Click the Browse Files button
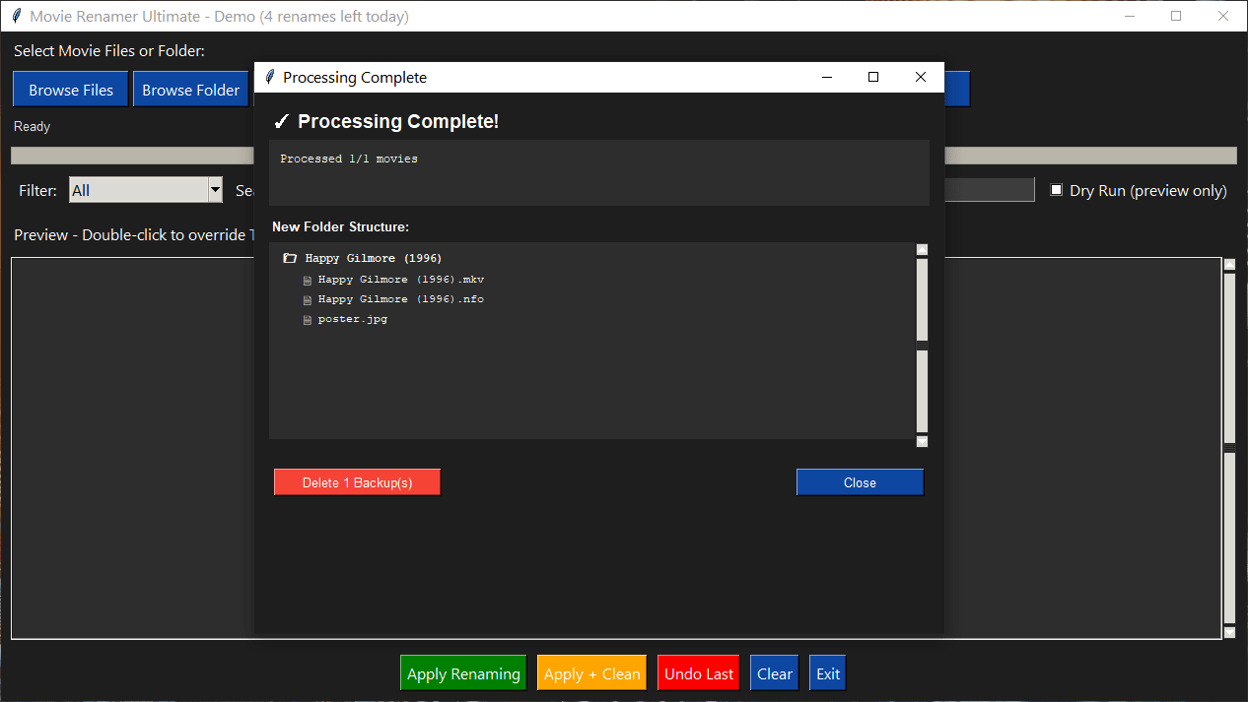 (70, 89)
